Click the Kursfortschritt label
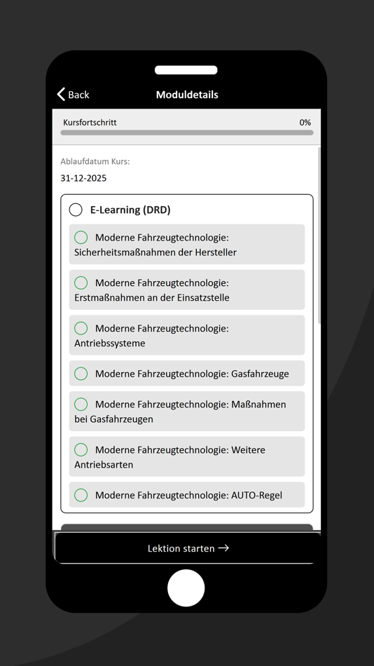374x666 pixels. tap(90, 122)
